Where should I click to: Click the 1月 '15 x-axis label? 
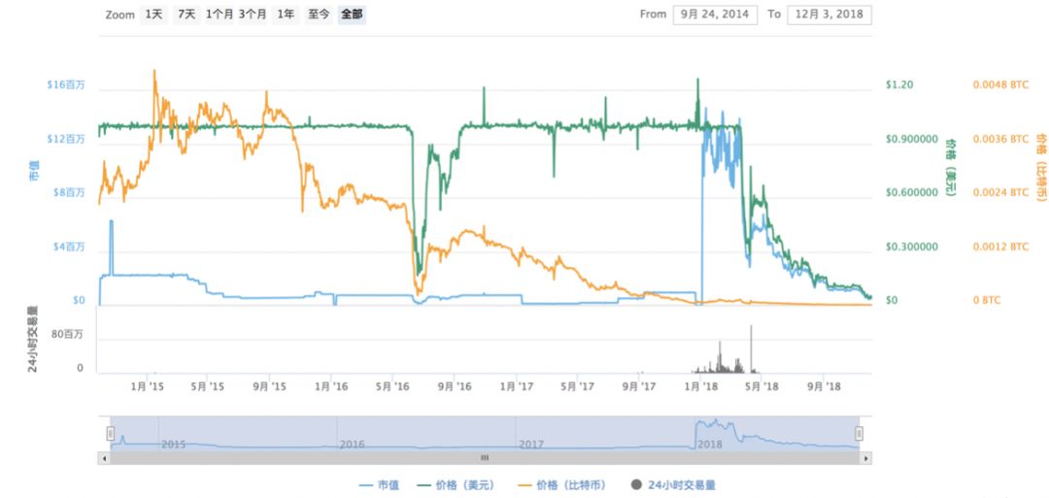[x=148, y=386]
